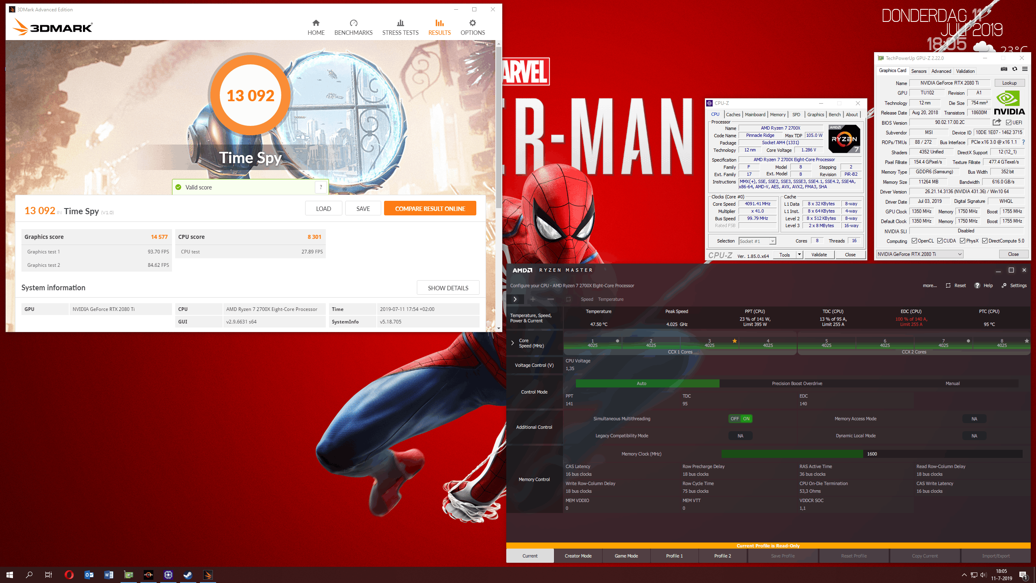The image size is (1036, 583).
Task: Click the Valid score question mark
Action: [321, 187]
